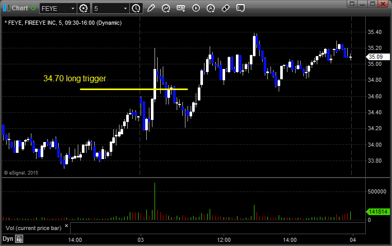Click the first 14:00 time label
The image size is (392, 246).
click(x=75, y=240)
